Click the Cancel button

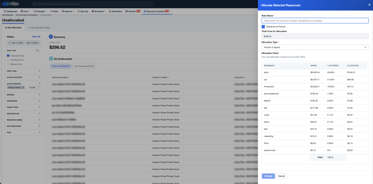click(282, 176)
